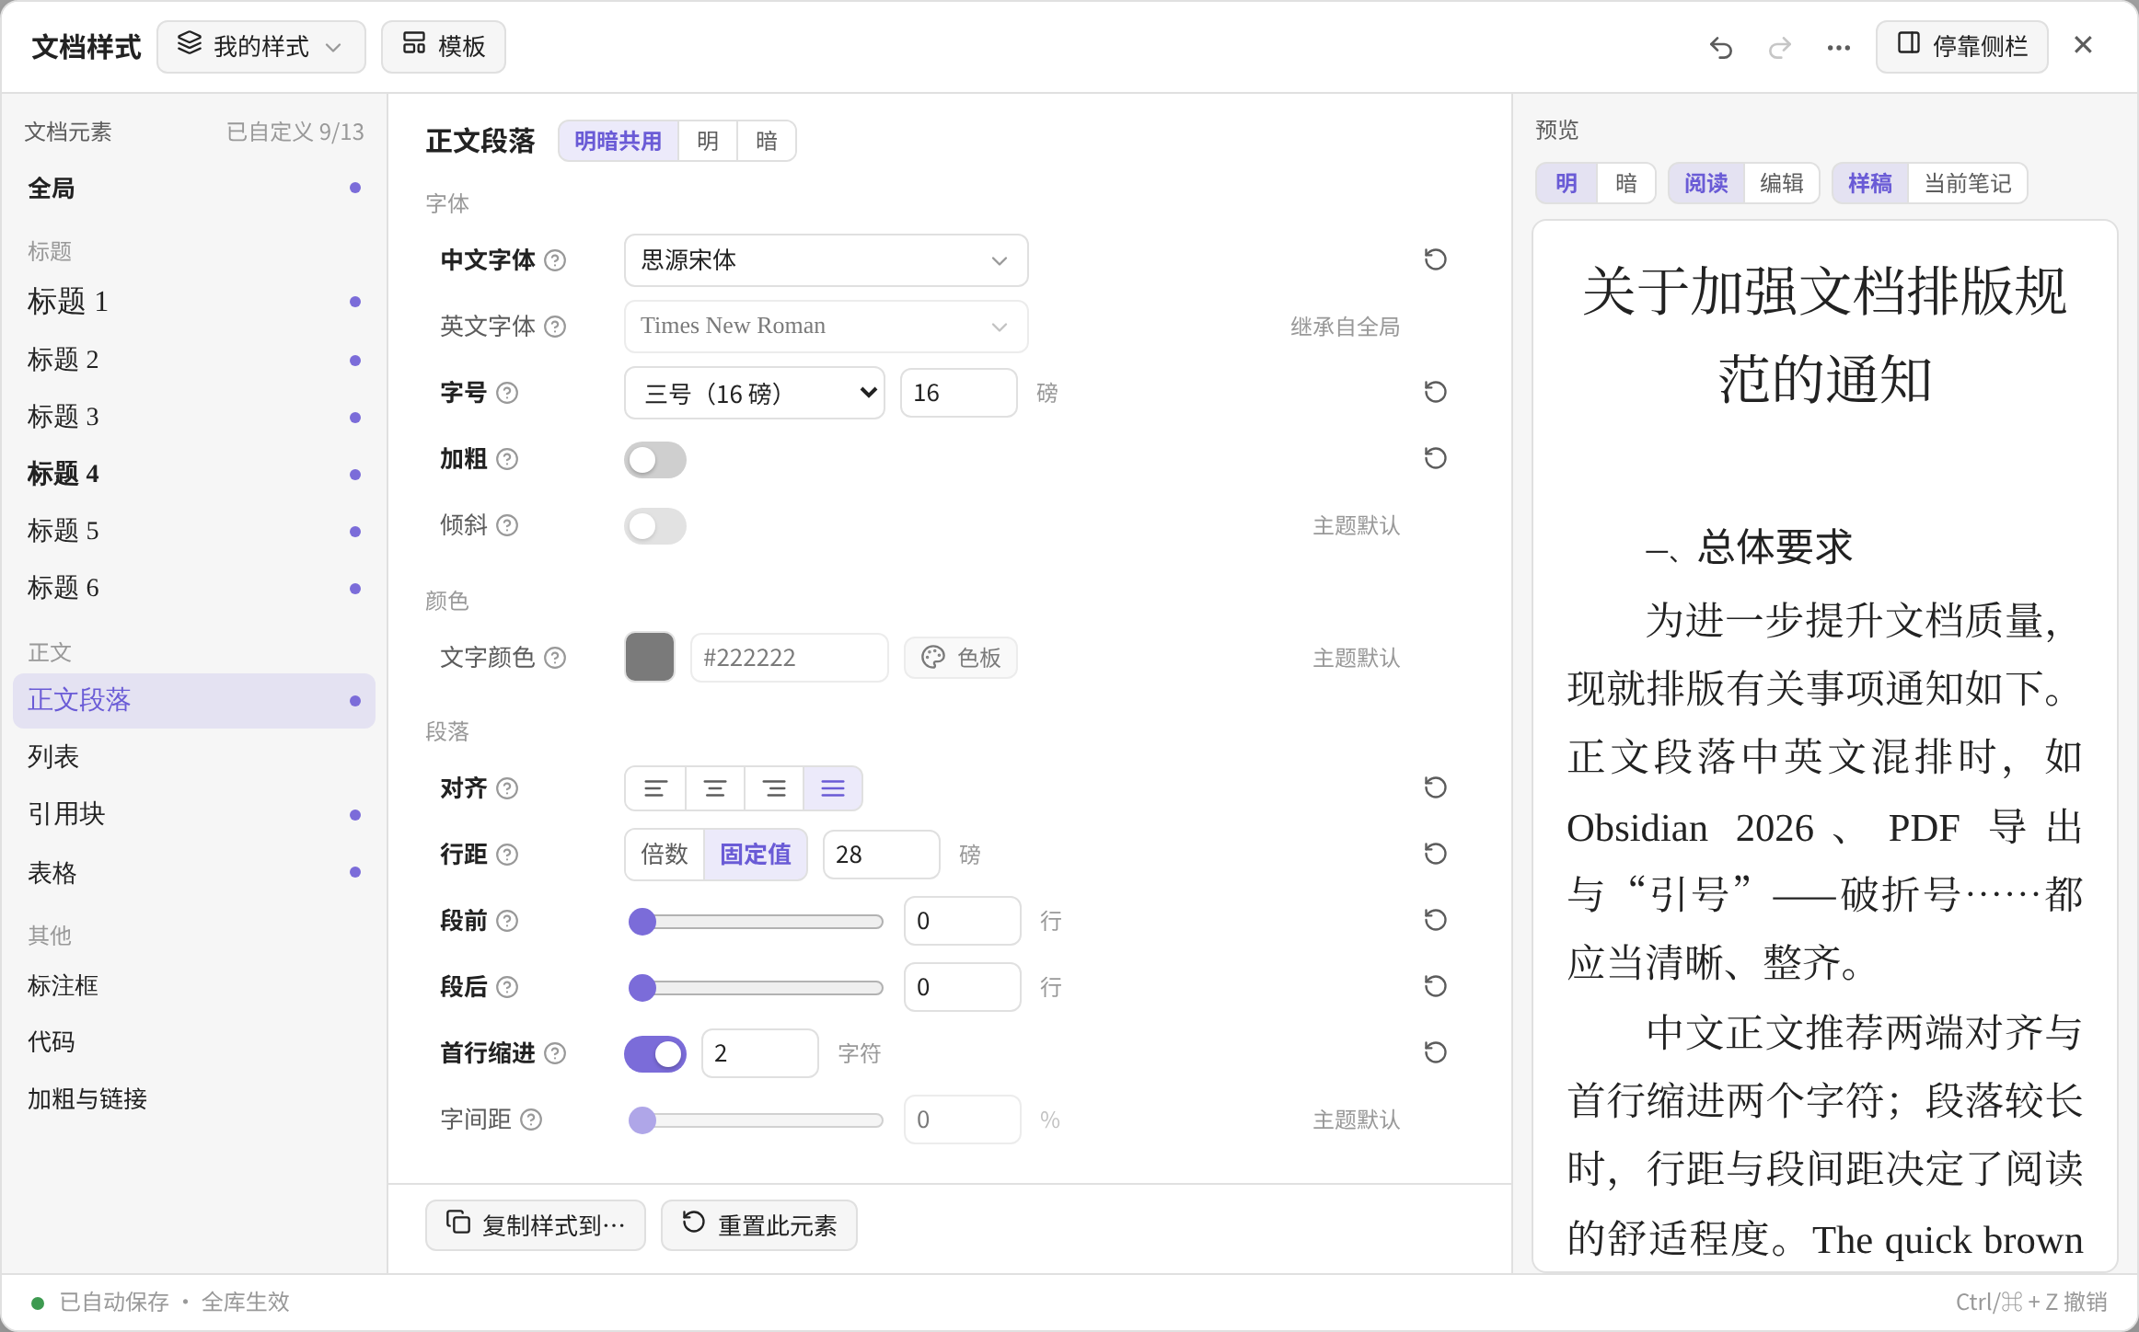Choose 倍数 line spacing mode
This screenshot has width=2139, height=1332.
coord(665,855)
